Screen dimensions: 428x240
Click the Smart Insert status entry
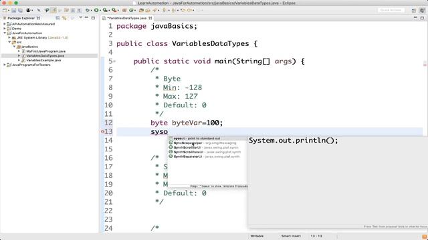pos(291,236)
